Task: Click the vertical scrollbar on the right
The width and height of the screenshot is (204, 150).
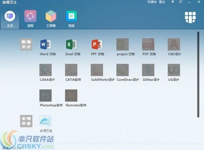Action: pos(198,74)
